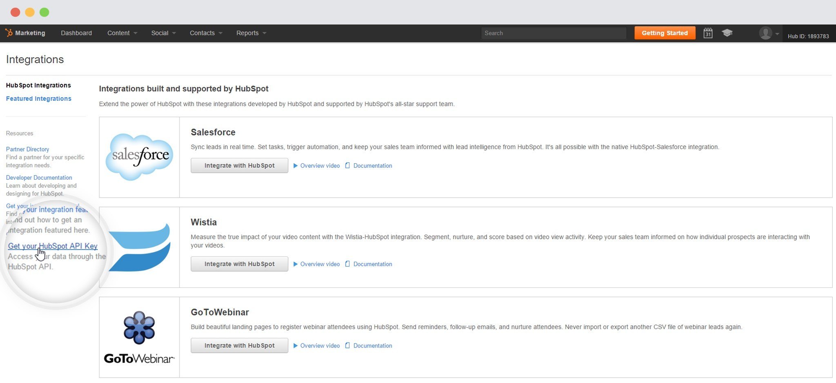Open GoToWebinar Overview video link
Image resolution: width=836 pixels, height=383 pixels.
point(320,346)
